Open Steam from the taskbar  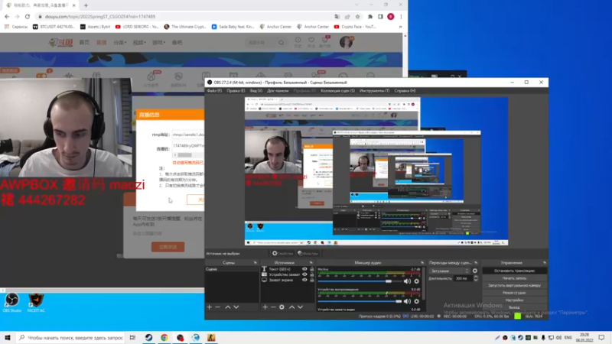(x=148, y=338)
